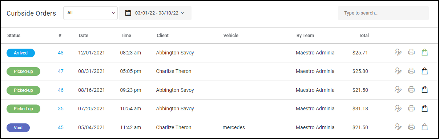Click the edit client icon for order 47
The image size is (439, 139).
coord(398,71)
